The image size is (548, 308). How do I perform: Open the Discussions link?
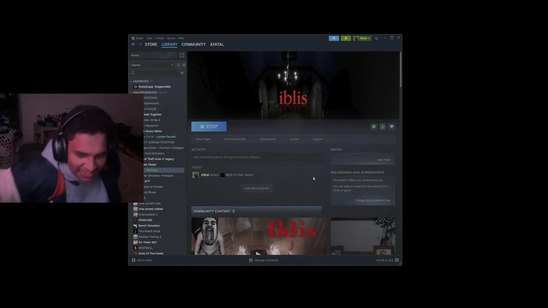(268, 139)
